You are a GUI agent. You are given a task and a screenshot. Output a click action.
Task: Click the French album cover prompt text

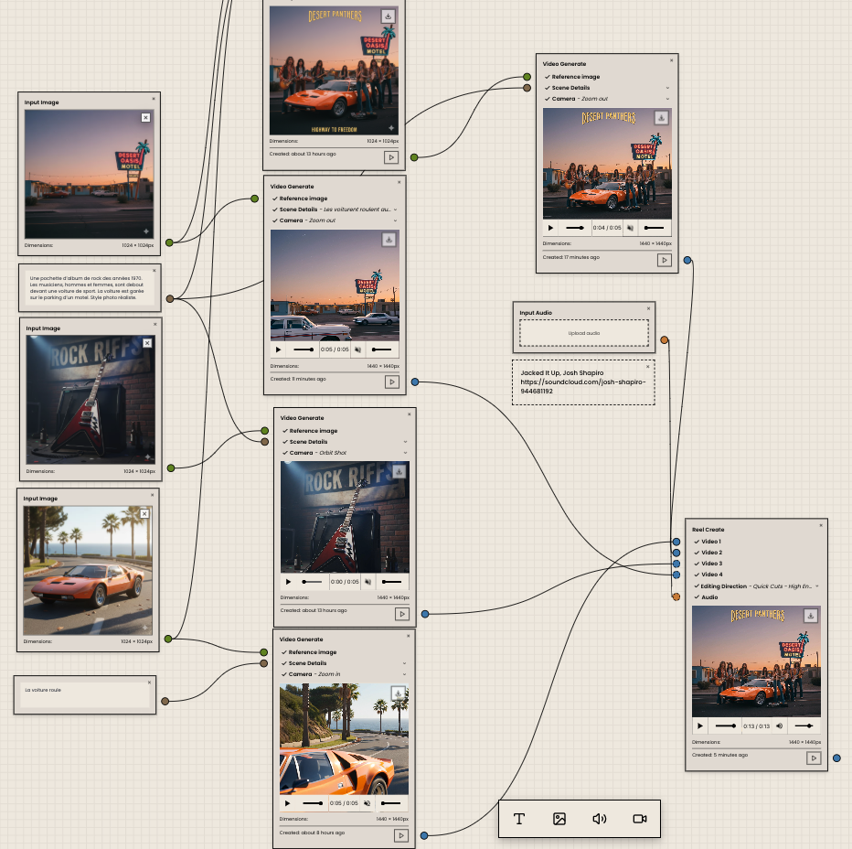click(x=90, y=287)
